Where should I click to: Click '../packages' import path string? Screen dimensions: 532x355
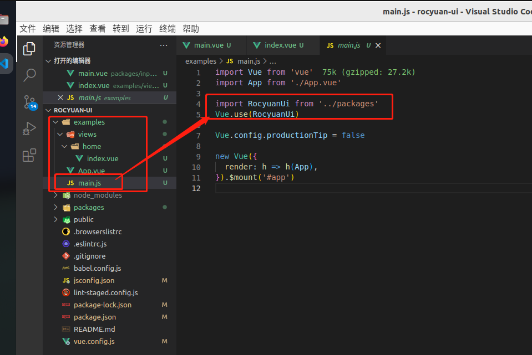pos(348,104)
